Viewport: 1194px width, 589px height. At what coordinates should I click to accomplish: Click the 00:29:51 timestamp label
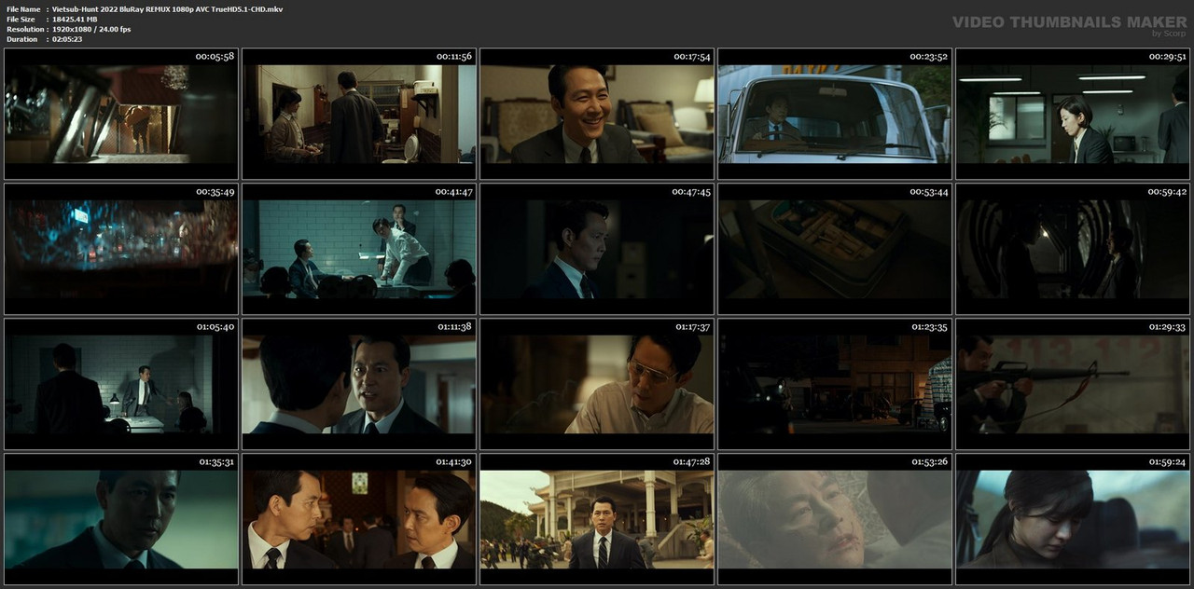click(x=1167, y=57)
